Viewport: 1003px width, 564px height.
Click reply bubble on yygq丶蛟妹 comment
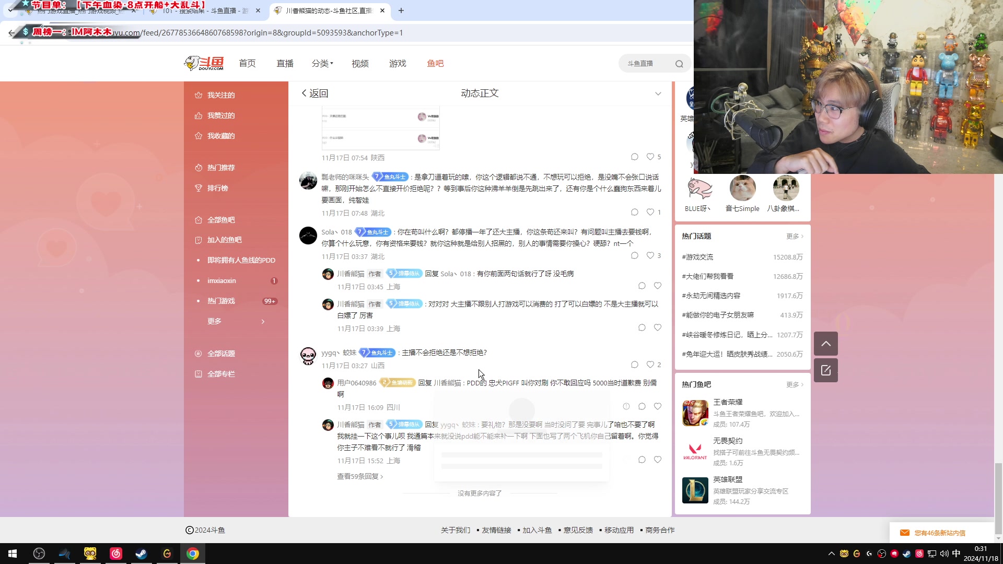point(634,365)
